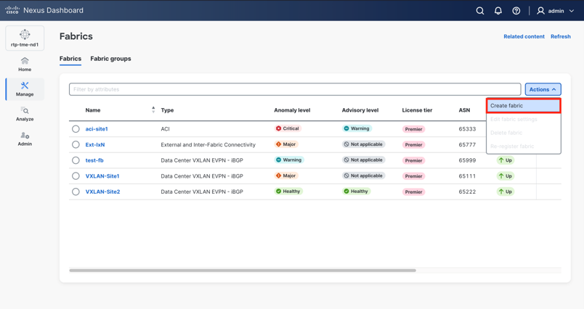Image resolution: width=584 pixels, height=309 pixels.
Task: Open the Related content link
Action: point(524,36)
